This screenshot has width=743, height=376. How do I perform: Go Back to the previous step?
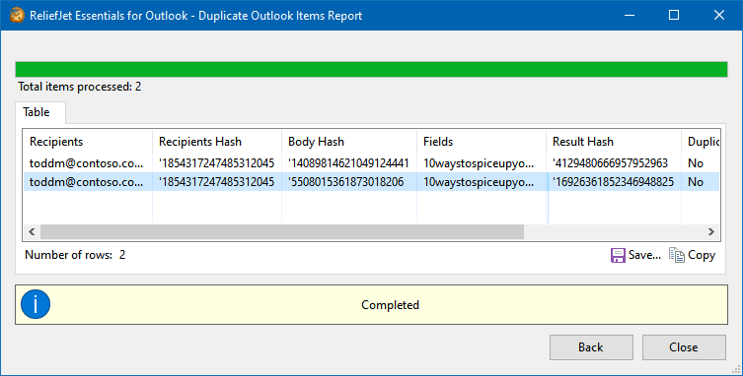pos(591,347)
